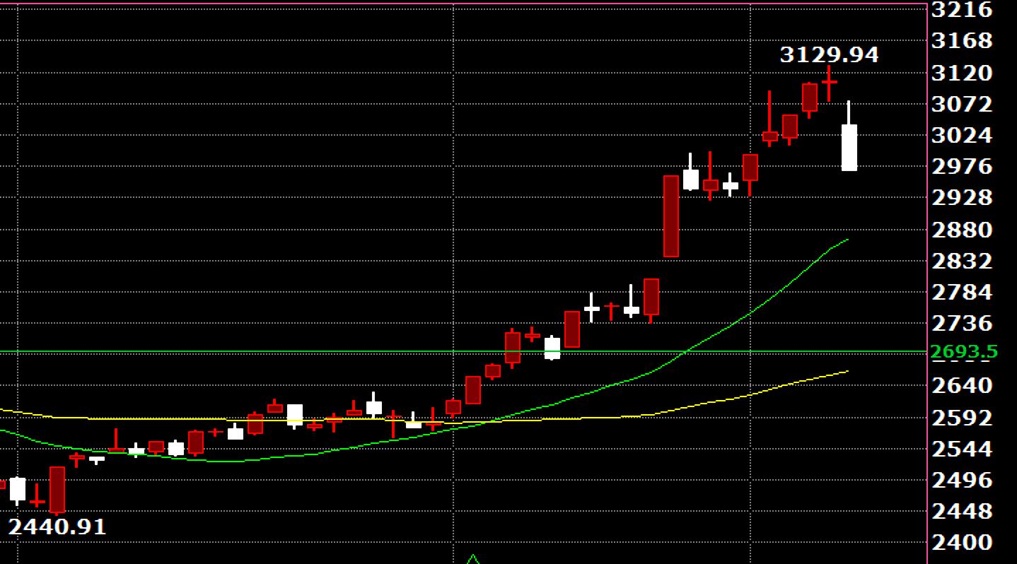This screenshot has width=1017, height=564.
Task: Click the 3168 price axis label
Action: tap(962, 41)
